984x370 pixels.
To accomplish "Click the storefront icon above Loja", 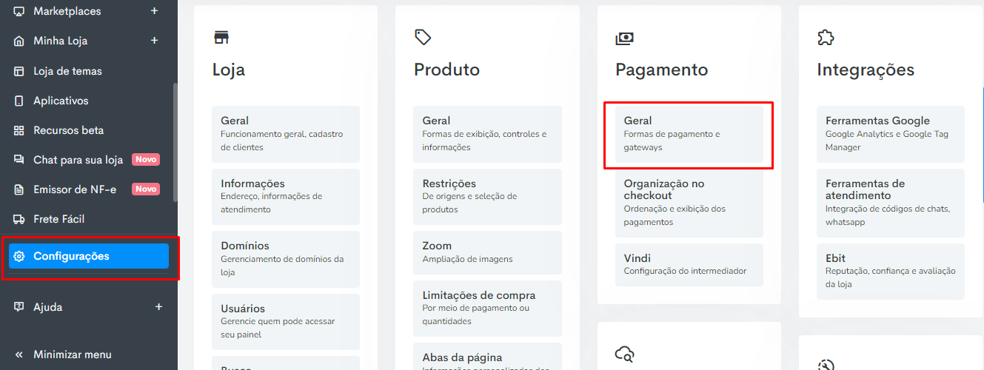I will coord(221,37).
